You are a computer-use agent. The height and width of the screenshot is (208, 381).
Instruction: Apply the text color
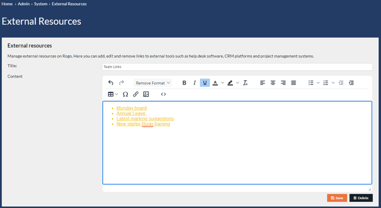215,83
